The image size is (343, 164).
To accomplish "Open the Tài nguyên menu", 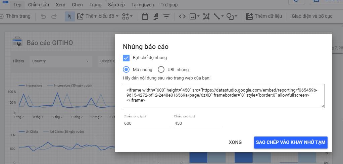I will click(143, 5).
